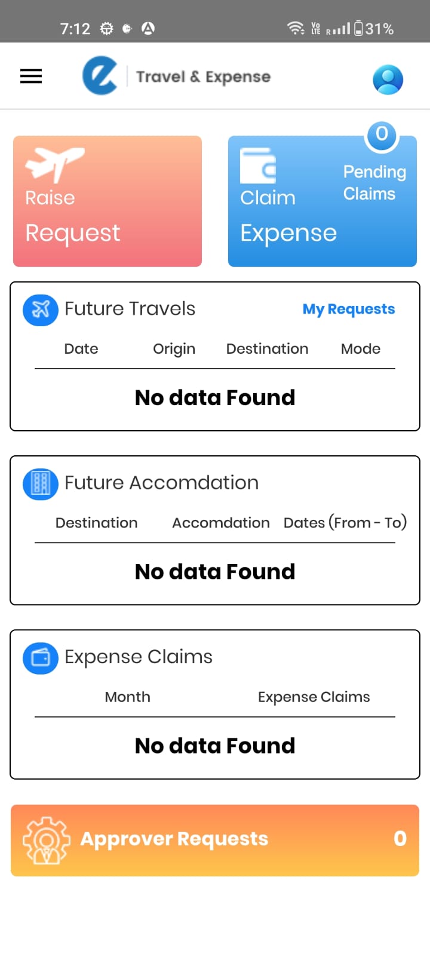Tap the Month column header in Expense Claims
Viewport: 430px width, 956px height.
(x=127, y=697)
